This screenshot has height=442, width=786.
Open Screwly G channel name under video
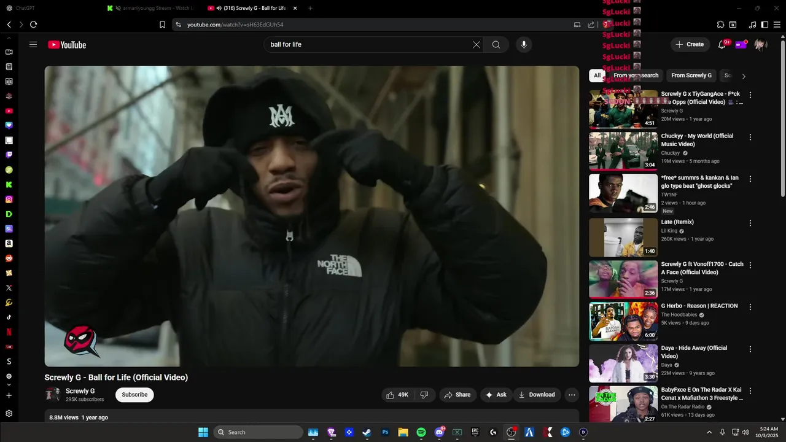pos(80,391)
